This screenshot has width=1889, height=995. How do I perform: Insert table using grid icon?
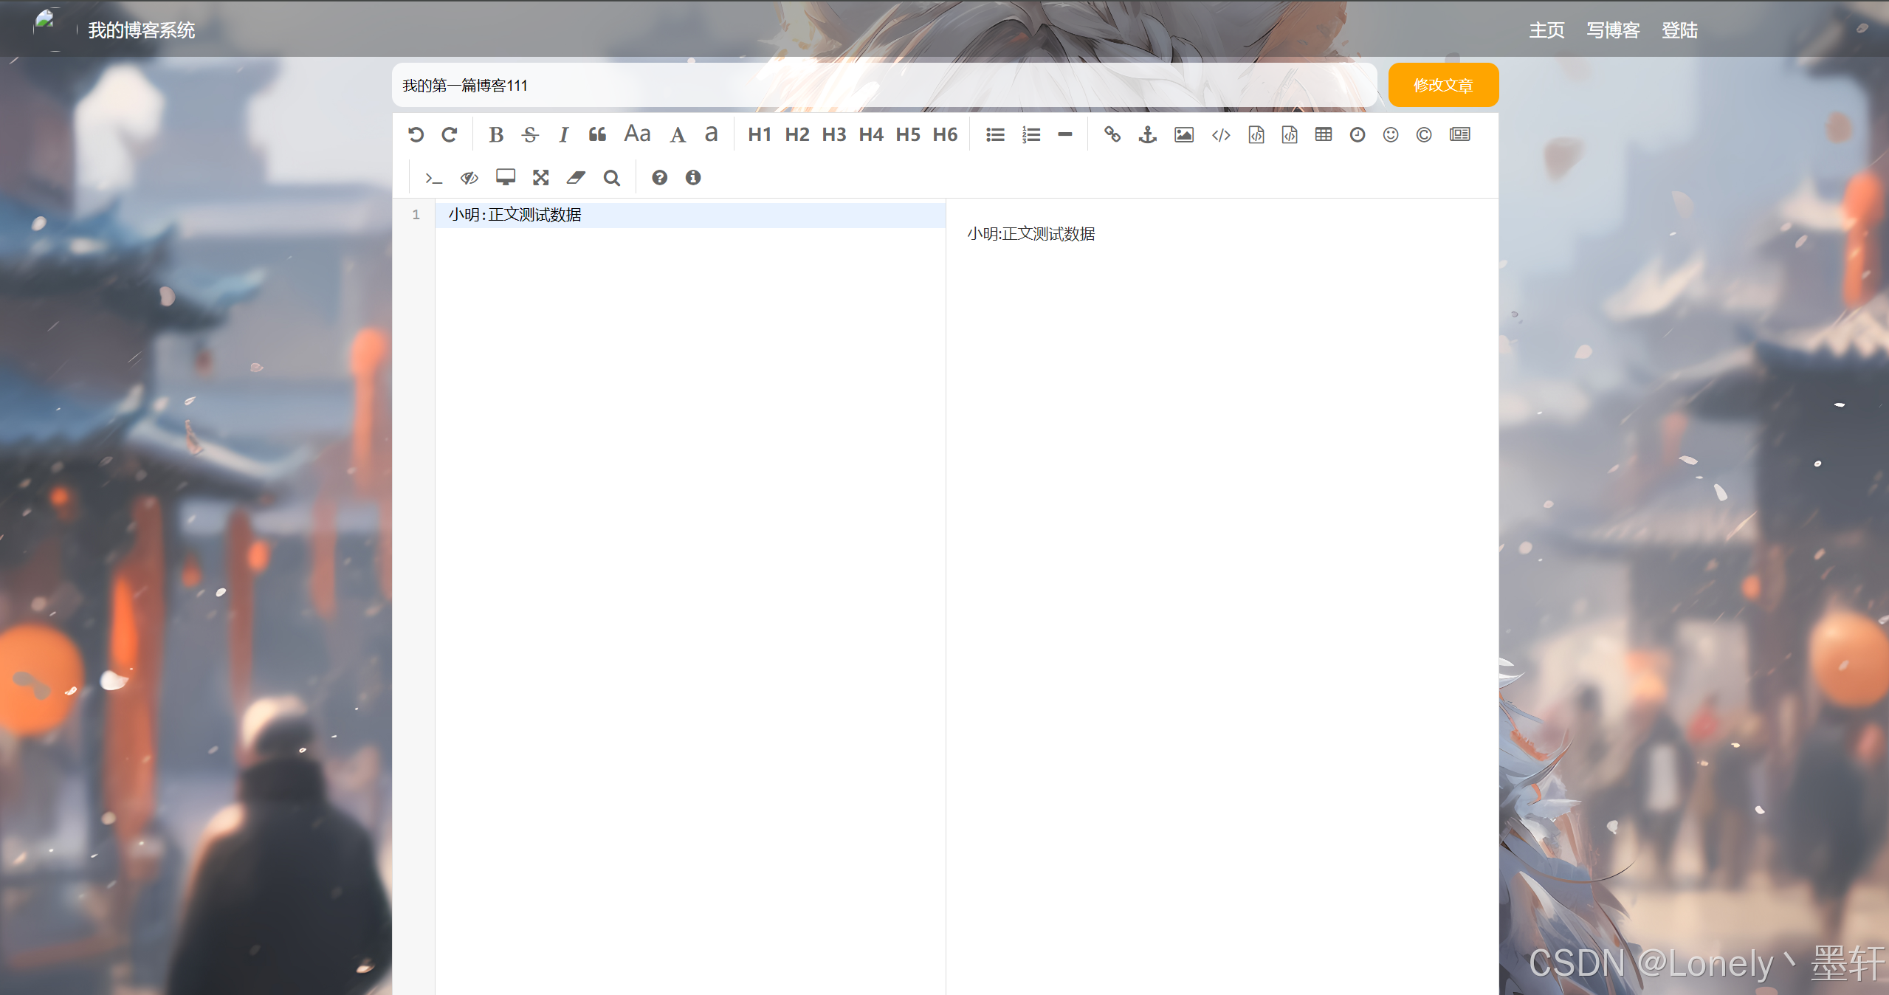pyautogui.click(x=1323, y=134)
